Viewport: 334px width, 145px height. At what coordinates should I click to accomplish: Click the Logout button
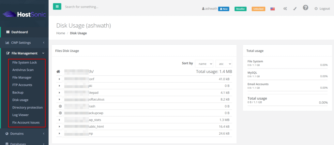point(322,9)
